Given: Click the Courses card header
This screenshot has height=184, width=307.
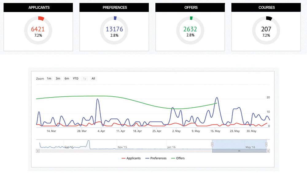Looking at the screenshot, I should click(x=266, y=7).
